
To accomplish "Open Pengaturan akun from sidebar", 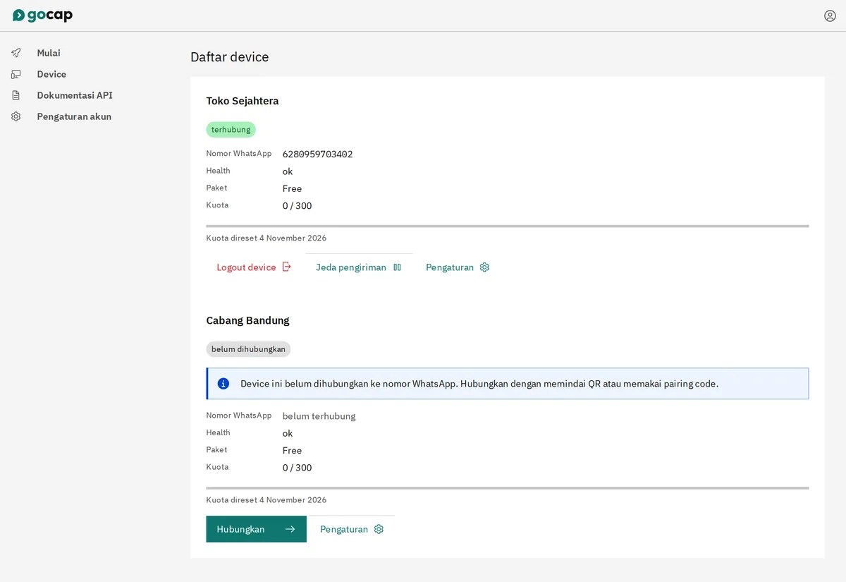I will coord(74,116).
